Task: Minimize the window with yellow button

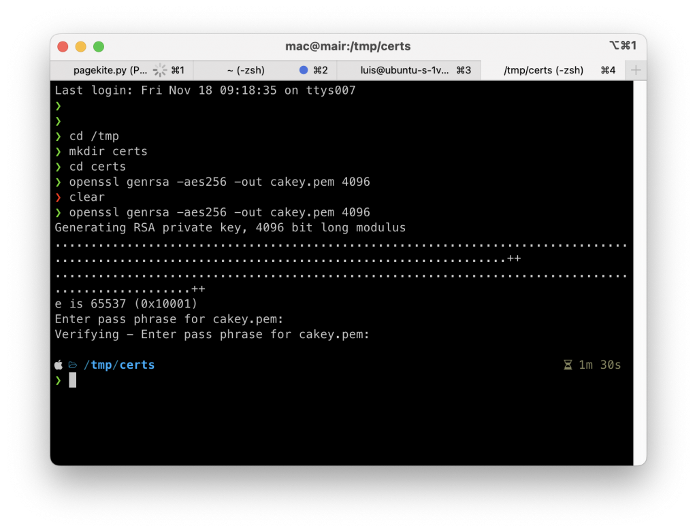Action: 80,47
